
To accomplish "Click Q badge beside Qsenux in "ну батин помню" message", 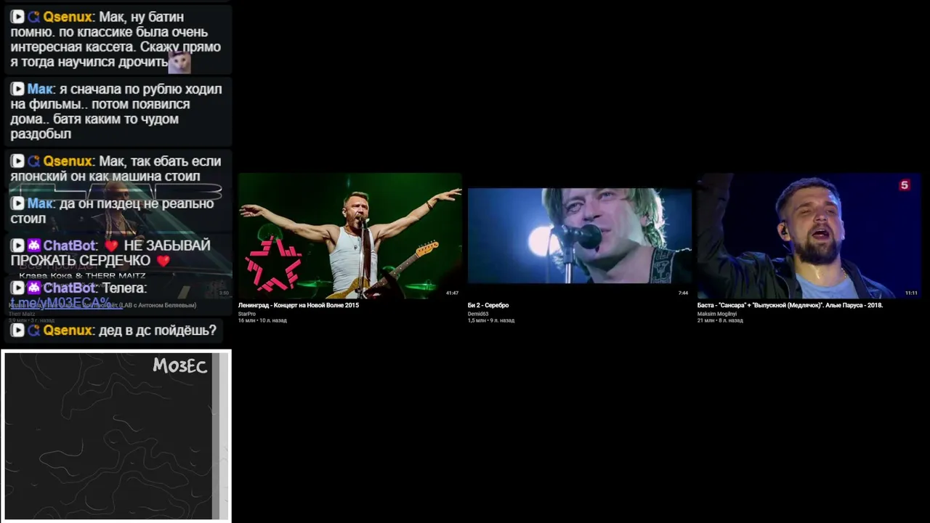I will coord(33,17).
